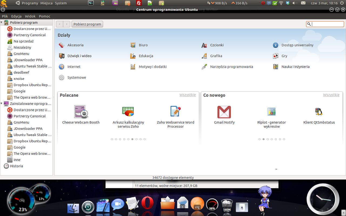Click the forward navigation arrow button
Screen dimensions: 346x216
67,24
